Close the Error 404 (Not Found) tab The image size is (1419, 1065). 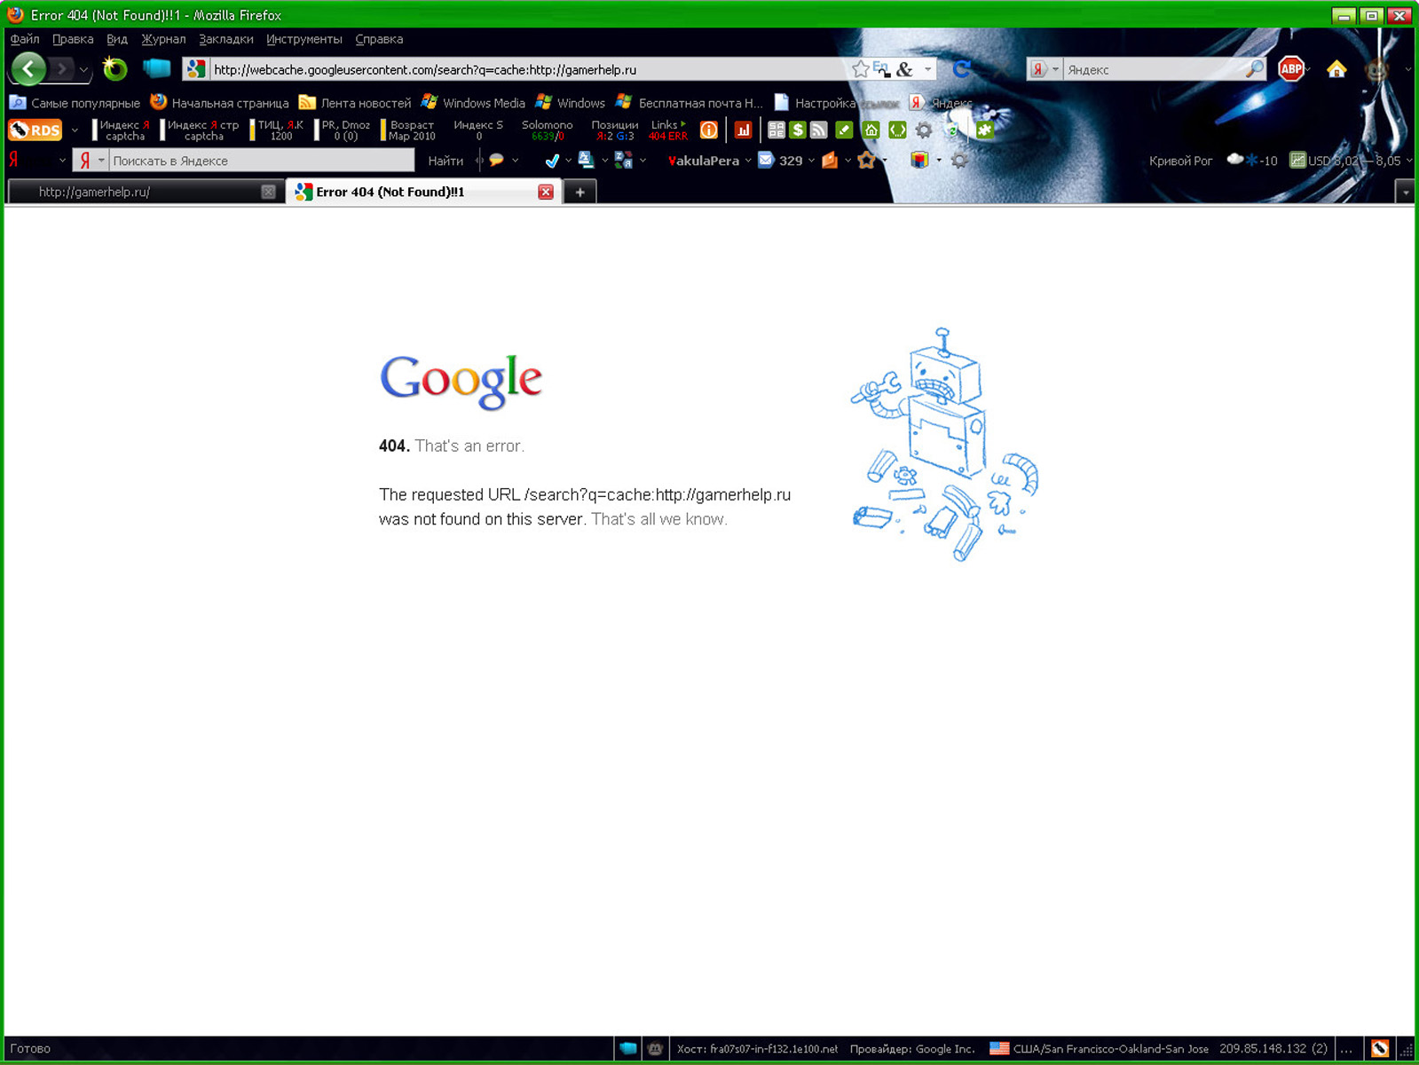[546, 192]
